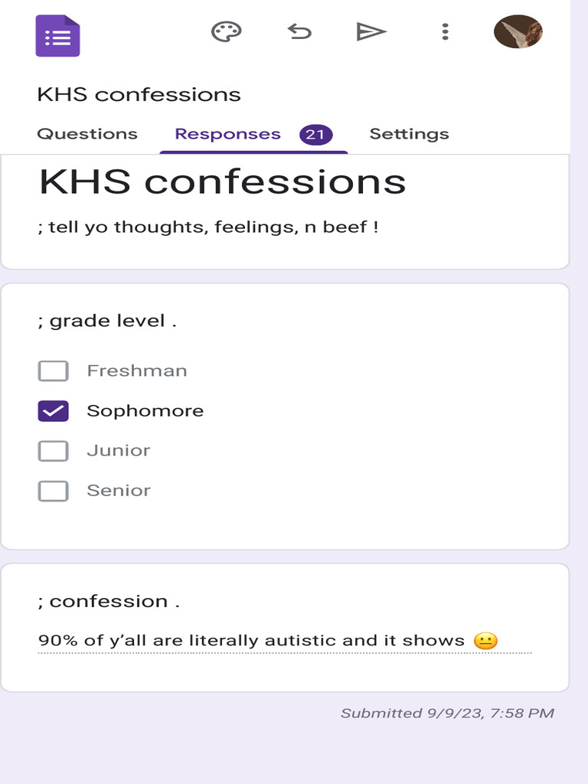Click the 21 responses count badge

coord(315,135)
